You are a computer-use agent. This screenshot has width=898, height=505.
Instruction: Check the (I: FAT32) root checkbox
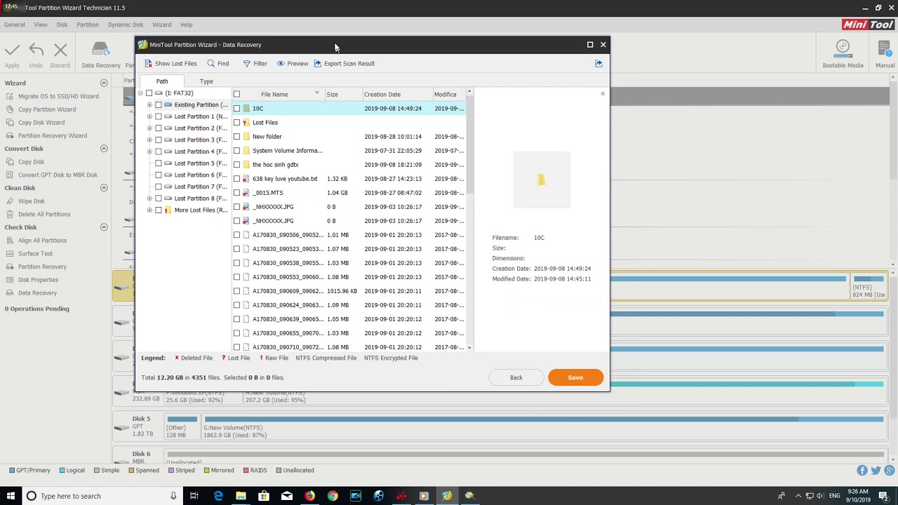149,93
